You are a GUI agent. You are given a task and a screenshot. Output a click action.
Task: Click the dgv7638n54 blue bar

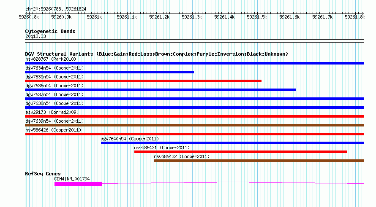point(194,108)
